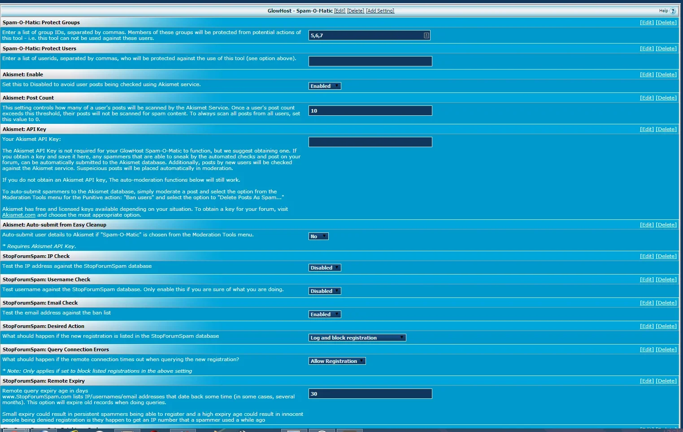Delete the StopForumSpam: Desired Action setting

point(666,326)
